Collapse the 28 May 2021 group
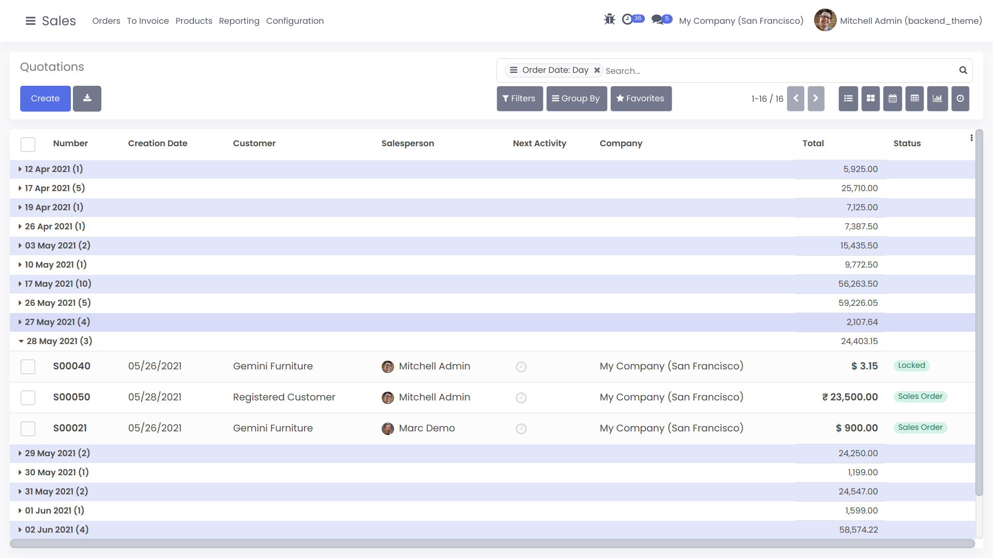The width and height of the screenshot is (993, 558). pyautogui.click(x=58, y=341)
